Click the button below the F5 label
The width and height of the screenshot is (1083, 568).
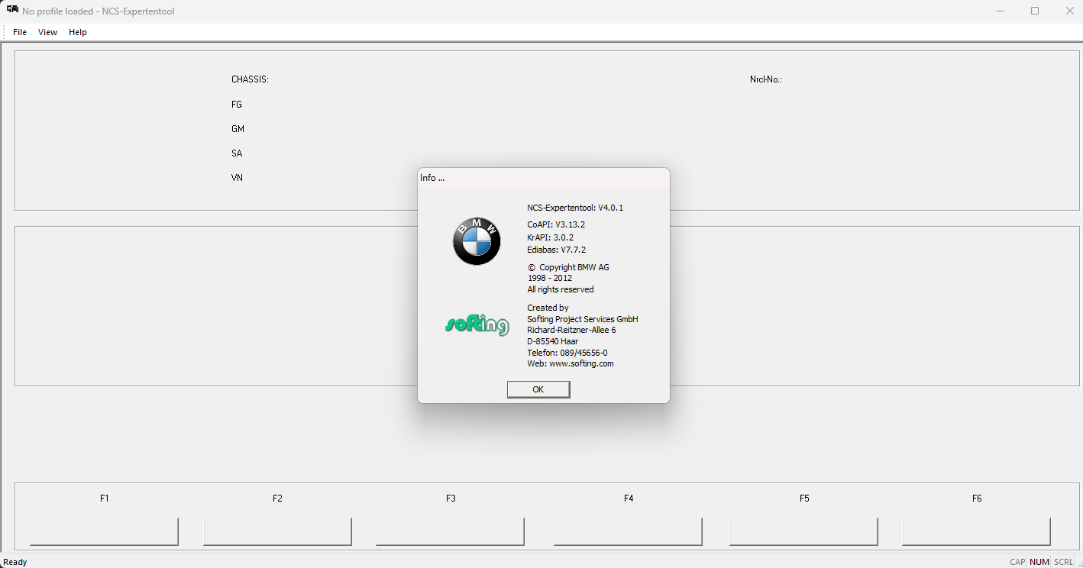click(x=803, y=531)
